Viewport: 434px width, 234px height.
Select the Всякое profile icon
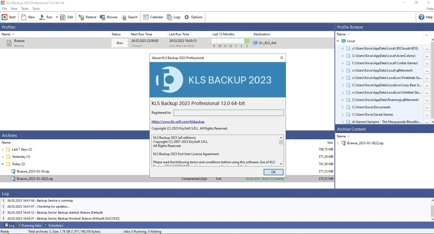click(x=9, y=43)
